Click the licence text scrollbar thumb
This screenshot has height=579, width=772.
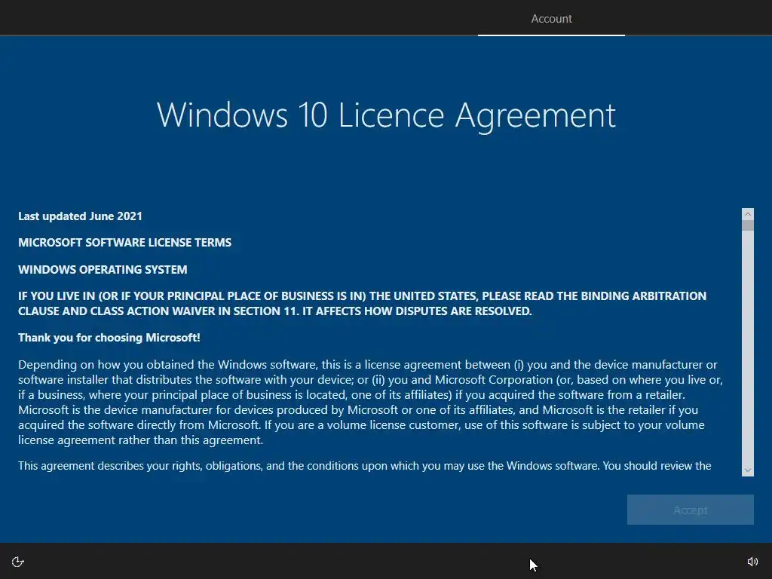(748, 225)
